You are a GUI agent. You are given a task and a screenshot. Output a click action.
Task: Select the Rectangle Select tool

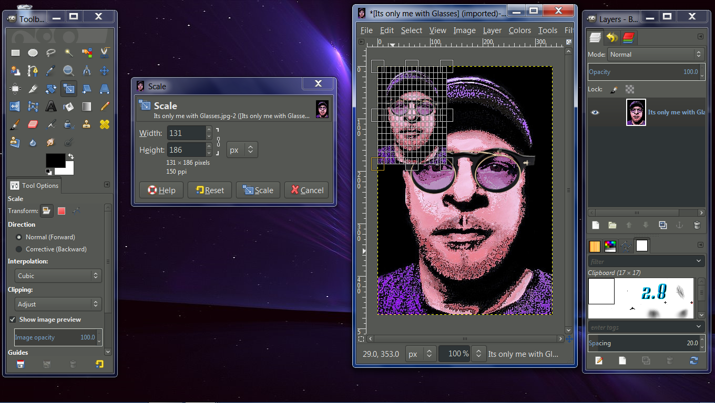(15, 52)
